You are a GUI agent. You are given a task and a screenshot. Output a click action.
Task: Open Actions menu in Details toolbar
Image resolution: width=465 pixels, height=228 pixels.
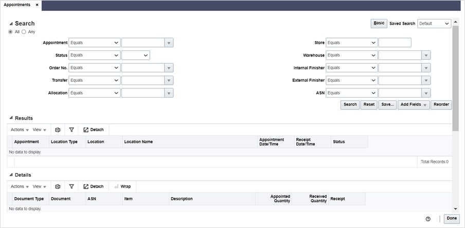[x=20, y=186]
